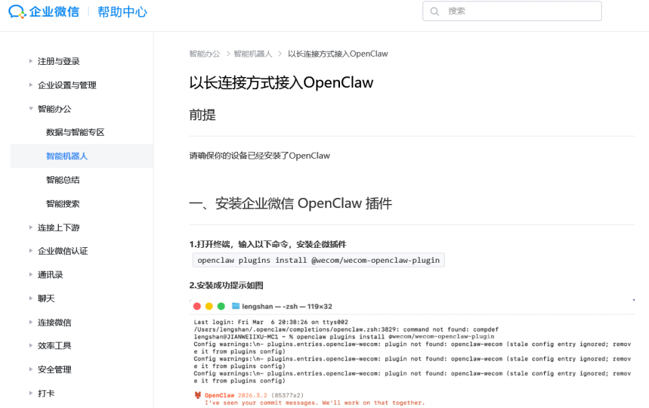649x408 pixels.
Task: Expand the 注册与登录 section arrow
Action: 30,61
